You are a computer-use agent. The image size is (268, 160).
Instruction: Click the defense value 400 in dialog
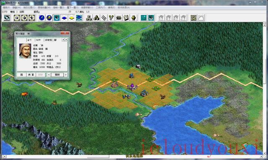click(x=43, y=60)
